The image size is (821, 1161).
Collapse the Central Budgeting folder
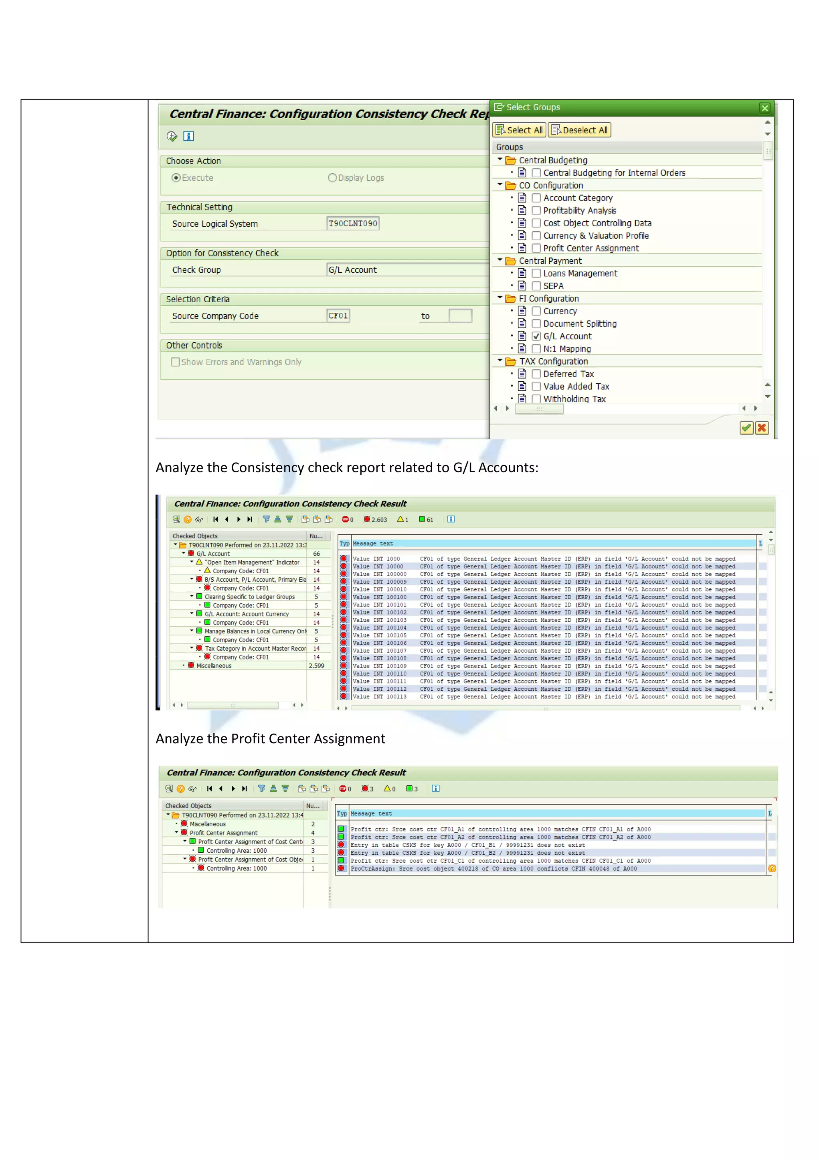500,159
